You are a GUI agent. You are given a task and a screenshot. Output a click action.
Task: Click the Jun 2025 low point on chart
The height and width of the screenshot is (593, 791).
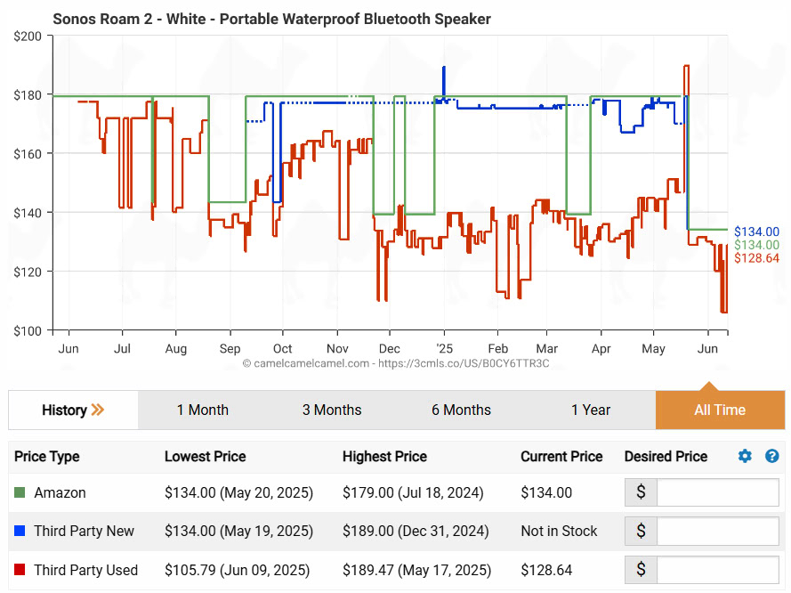click(723, 312)
